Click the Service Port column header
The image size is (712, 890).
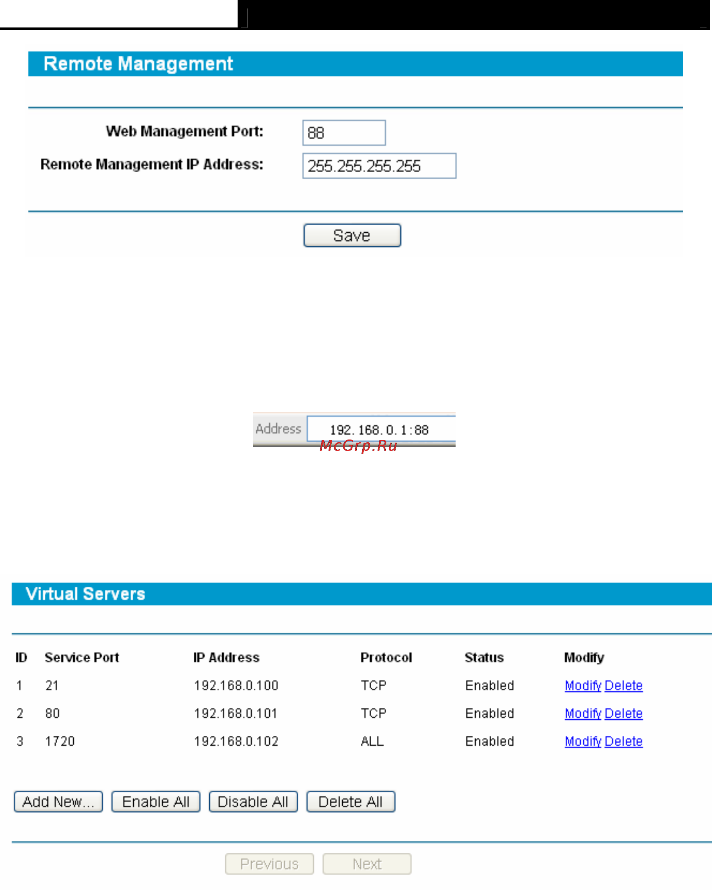pyautogui.click(x=82, y=657)
